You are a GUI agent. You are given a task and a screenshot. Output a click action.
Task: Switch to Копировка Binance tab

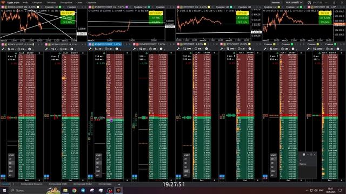coord(31,184)
